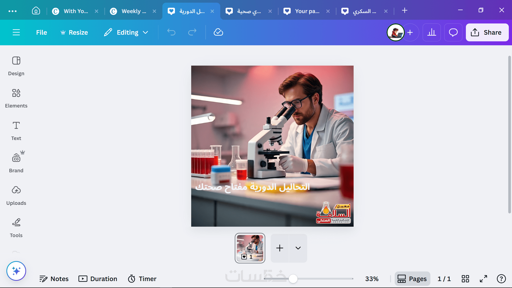Open the Brand kit panel
512x288 pixels.
click(x=16, y=163)
